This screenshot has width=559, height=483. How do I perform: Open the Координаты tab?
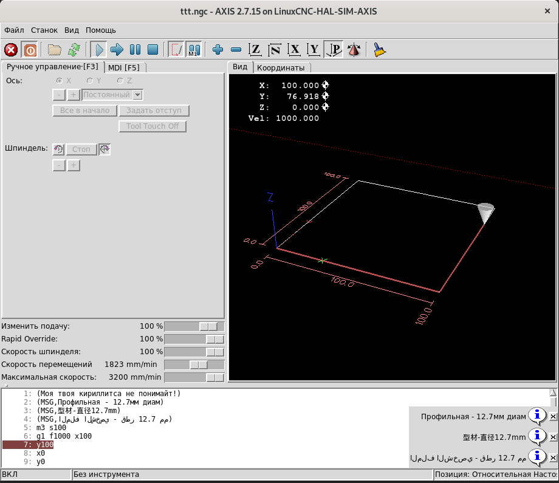(x=281, y=67)
